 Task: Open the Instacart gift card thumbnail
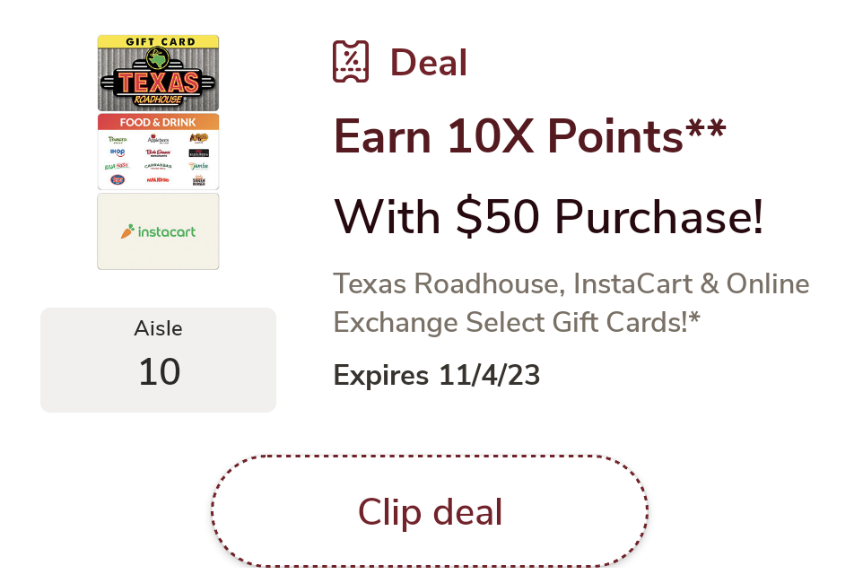click(158, 231)
